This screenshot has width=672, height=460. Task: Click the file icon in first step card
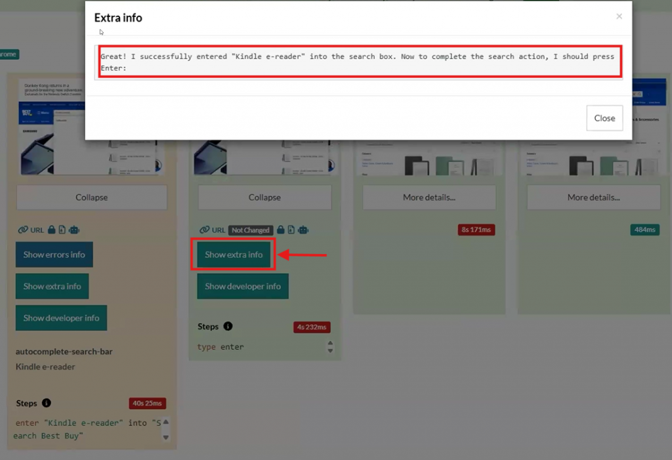coord(62,230)
